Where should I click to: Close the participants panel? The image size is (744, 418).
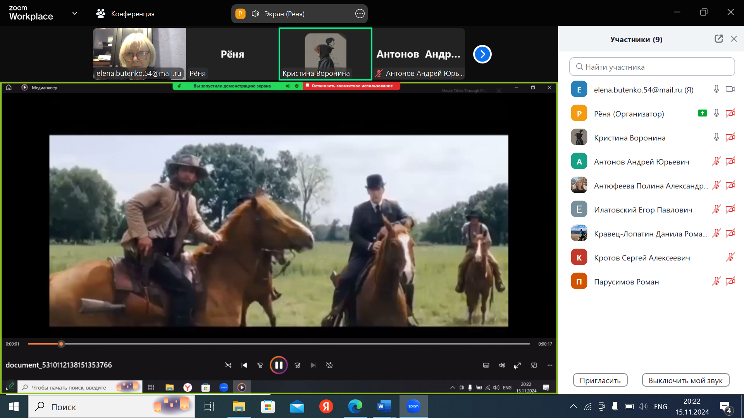click(734, 39)
